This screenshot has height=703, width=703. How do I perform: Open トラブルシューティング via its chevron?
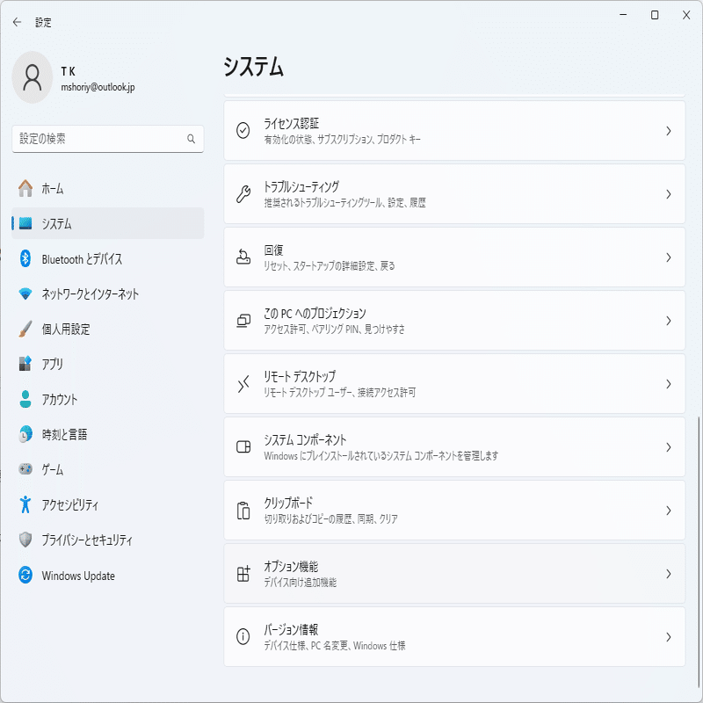pos(669,194)
